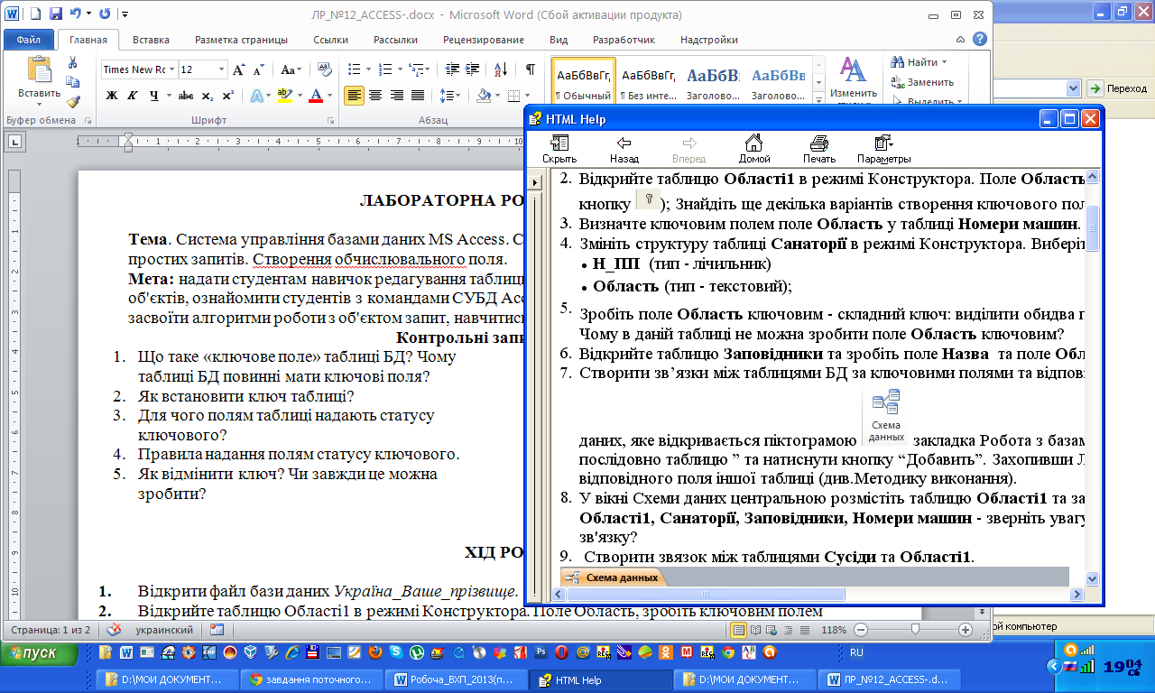Decrease paragraph indent
This screenshot has height=693, width=1155.
point(450,69)
